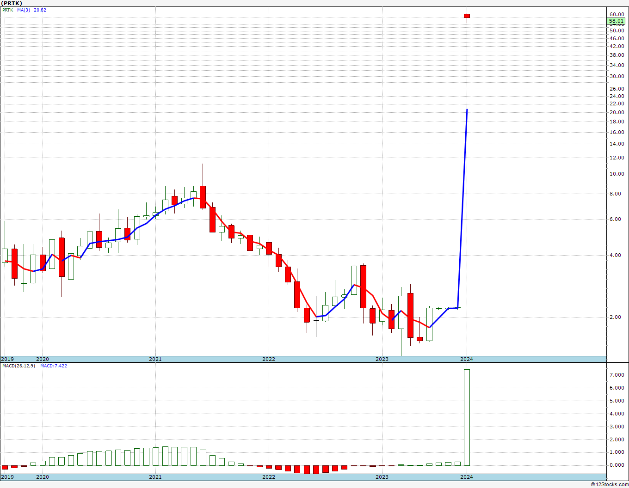Click the chart title (PRTK)
629x488 pixels.
[11, 3]
